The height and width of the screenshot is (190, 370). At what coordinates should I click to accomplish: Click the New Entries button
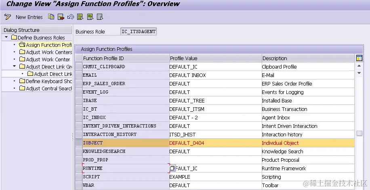(x=29, y=17)
